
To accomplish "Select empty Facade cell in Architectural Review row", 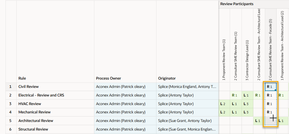I will (271, 121).
